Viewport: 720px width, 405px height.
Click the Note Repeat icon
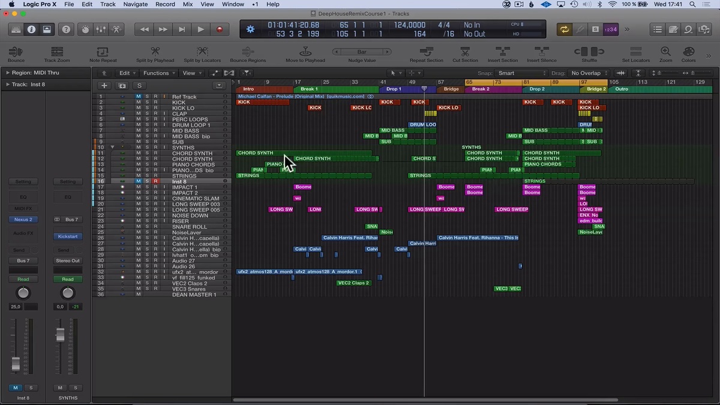[103, 52]
